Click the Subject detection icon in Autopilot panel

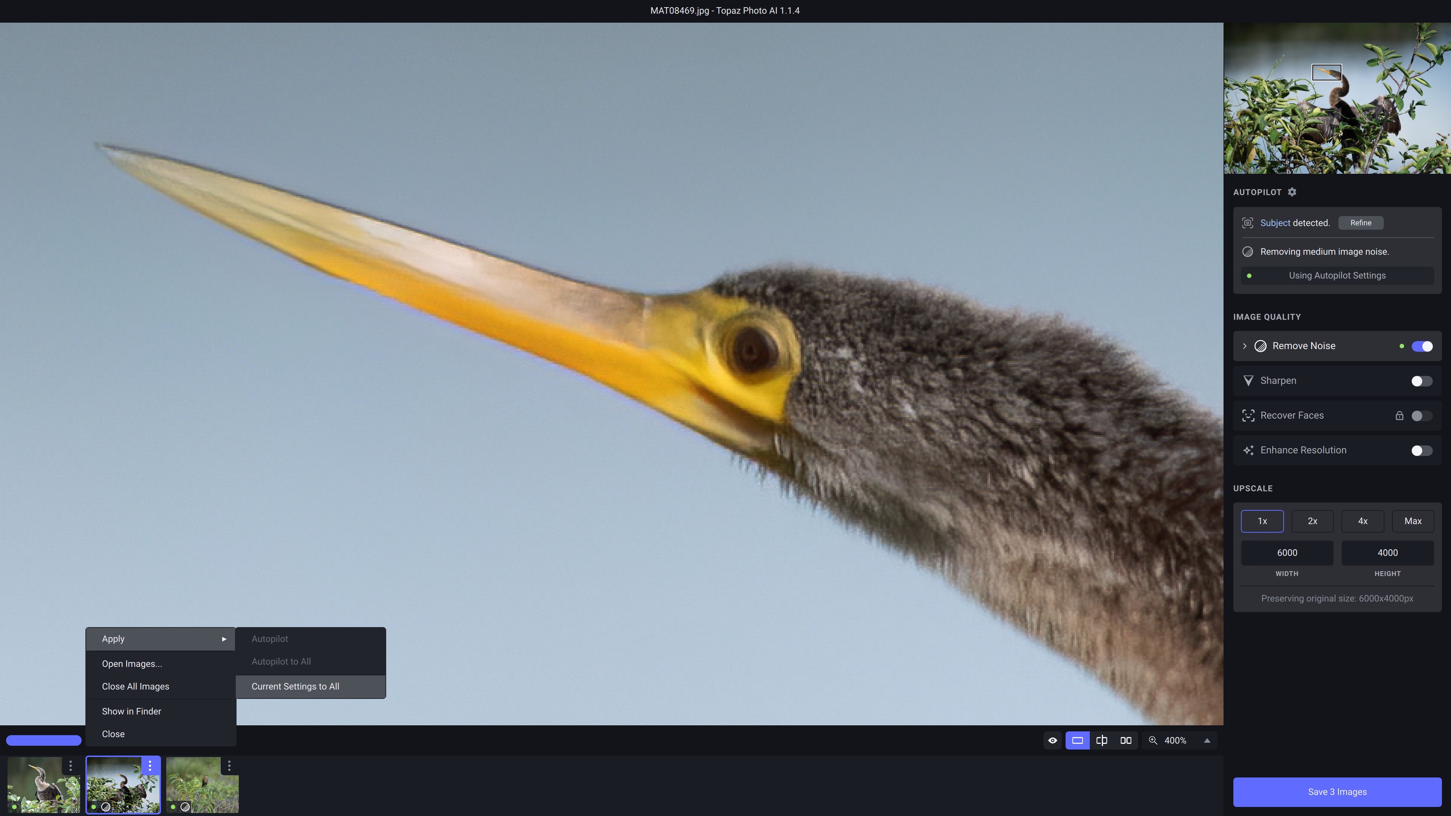[1248, 223]
